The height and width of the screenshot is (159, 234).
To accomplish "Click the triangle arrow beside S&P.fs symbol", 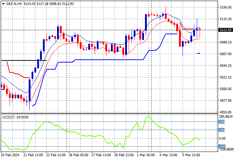I will click(3, 3).
